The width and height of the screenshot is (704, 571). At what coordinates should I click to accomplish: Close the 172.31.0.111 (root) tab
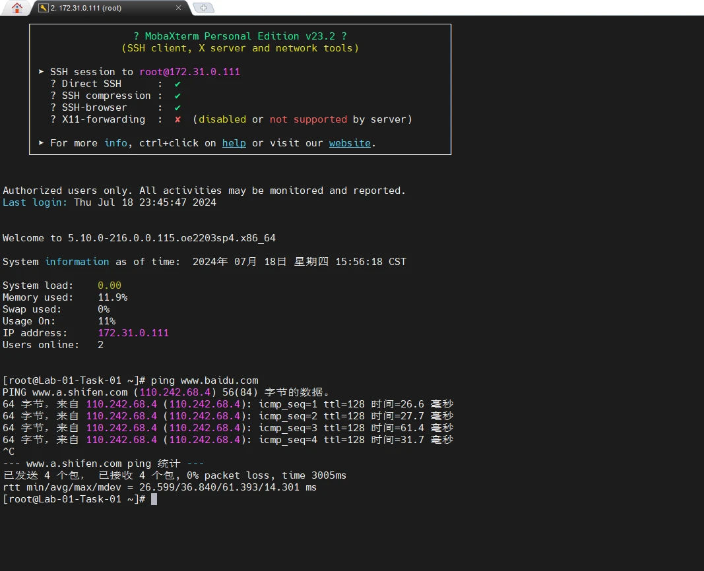(178, 8)
